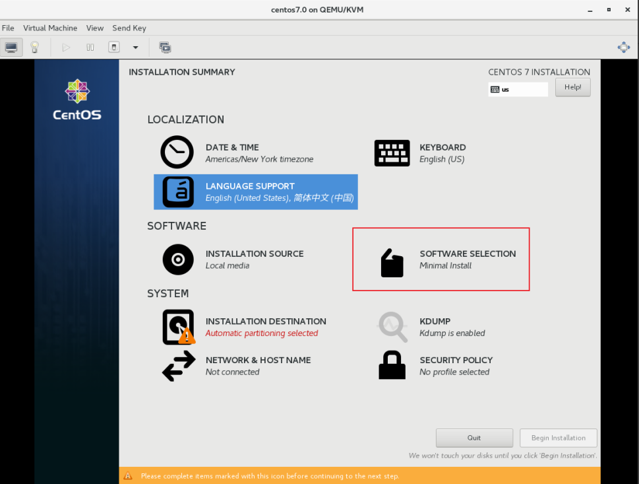This screenshot has width=639, height=484.
Task: Open the Kdump magnifier icon
Action: click(x=392, y=327)
